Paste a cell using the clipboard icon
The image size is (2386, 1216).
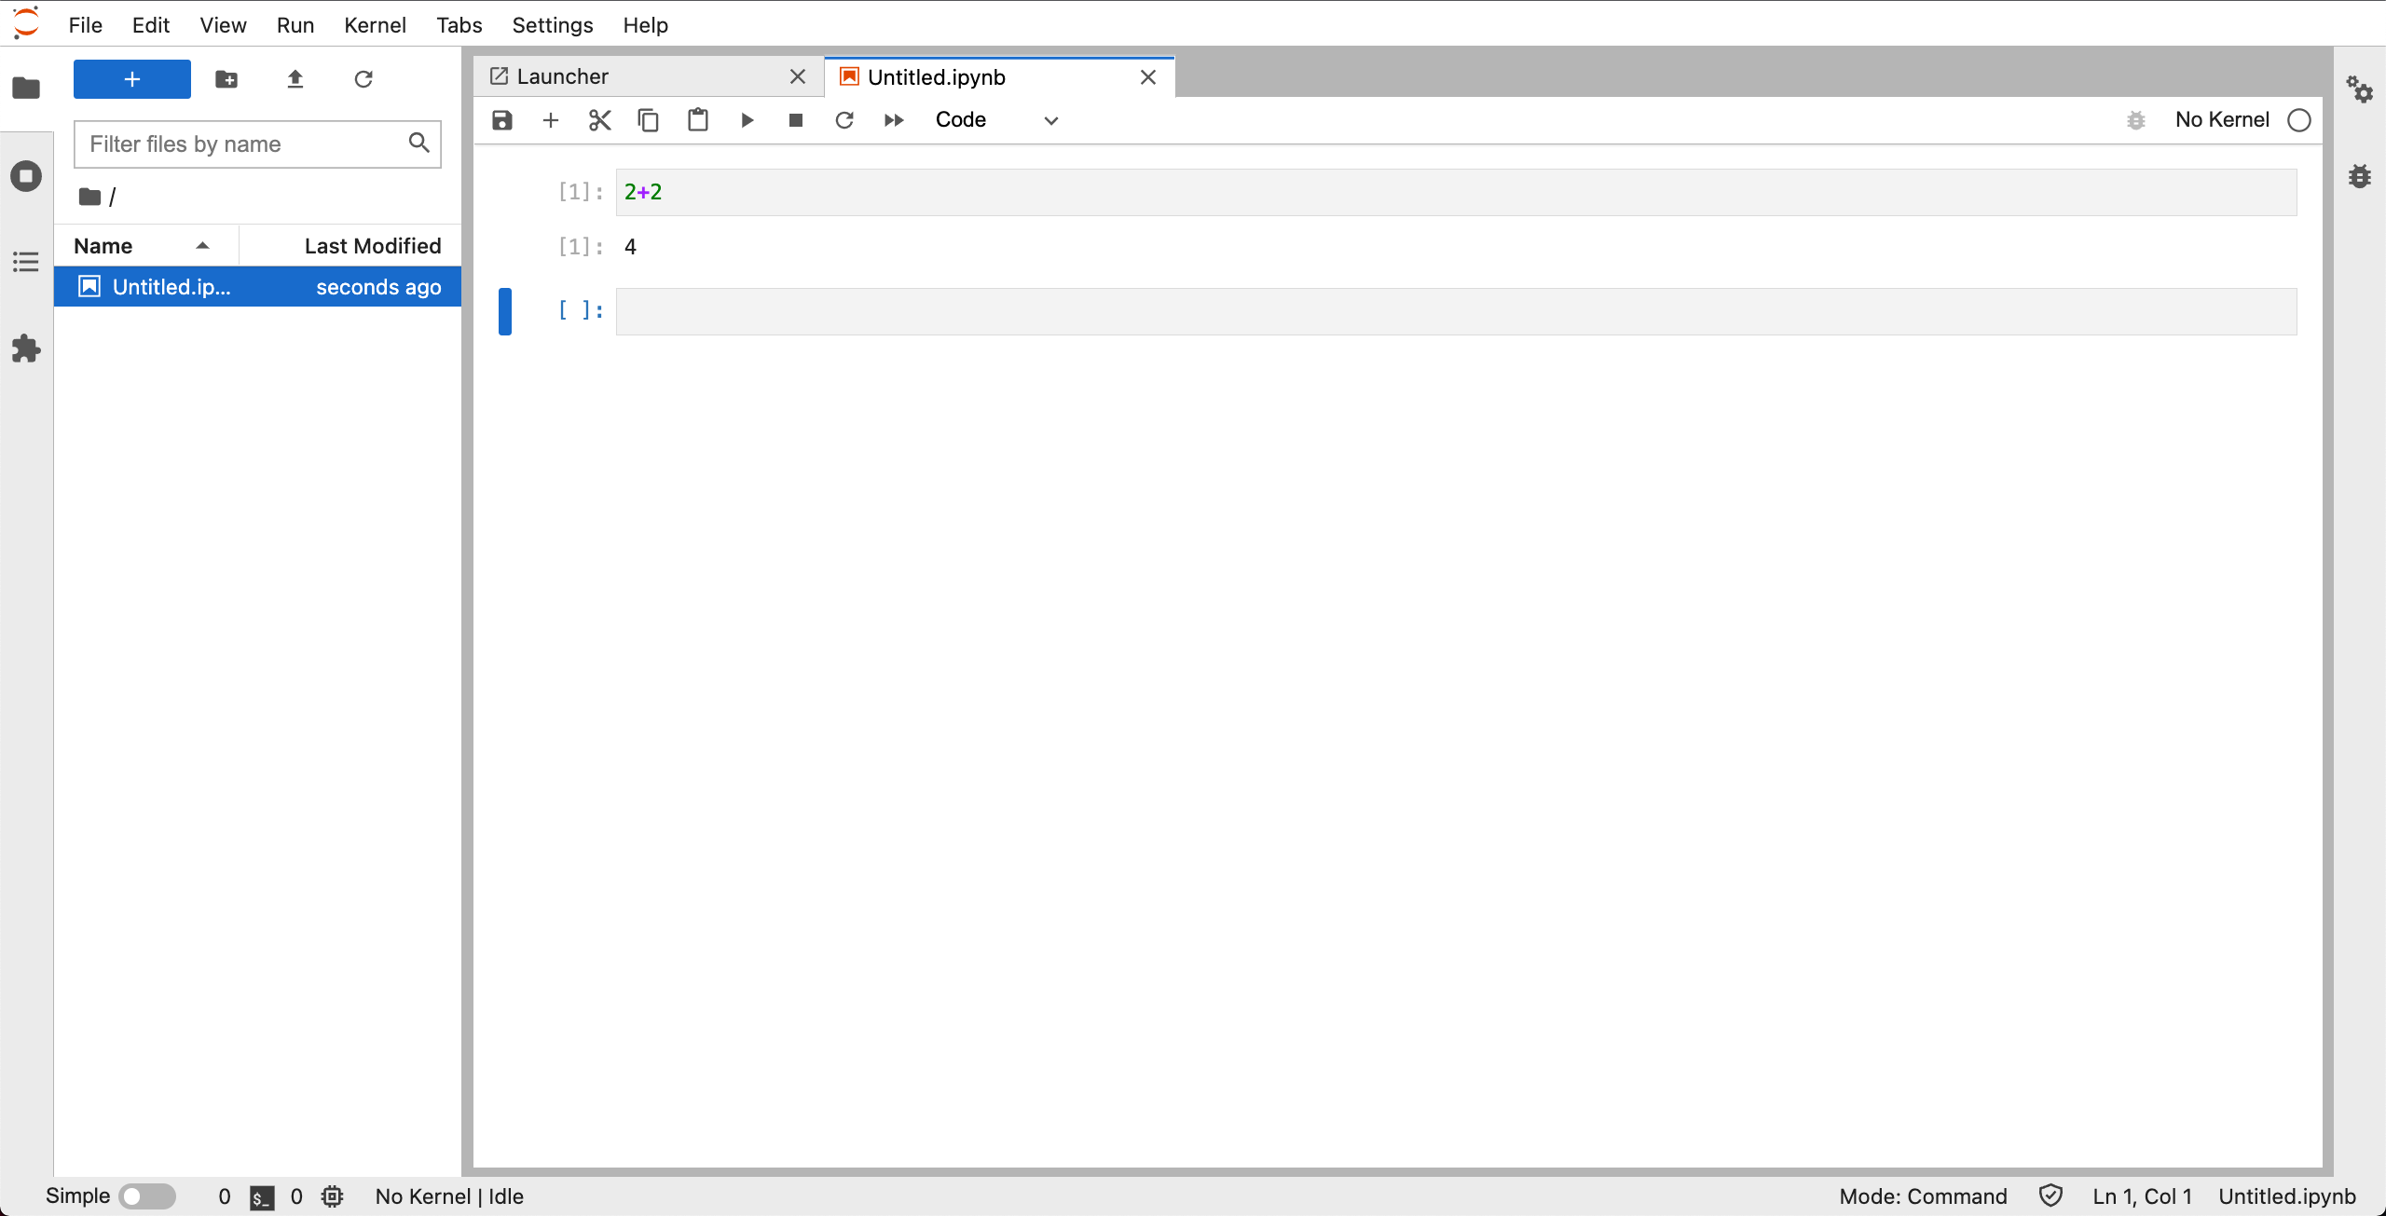[697, 119]
